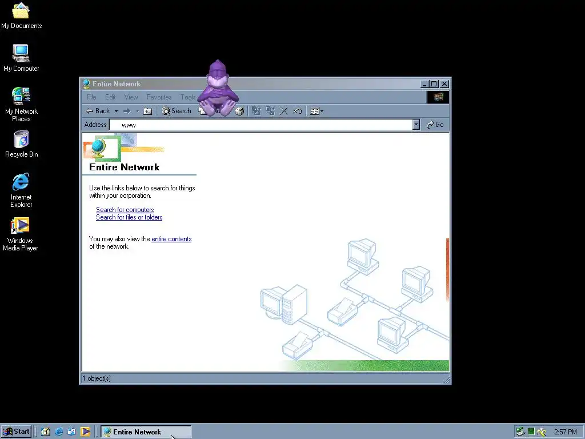Click the Undo toolbar icon
This screenshot has height=439, width=585.
[297, 111]
